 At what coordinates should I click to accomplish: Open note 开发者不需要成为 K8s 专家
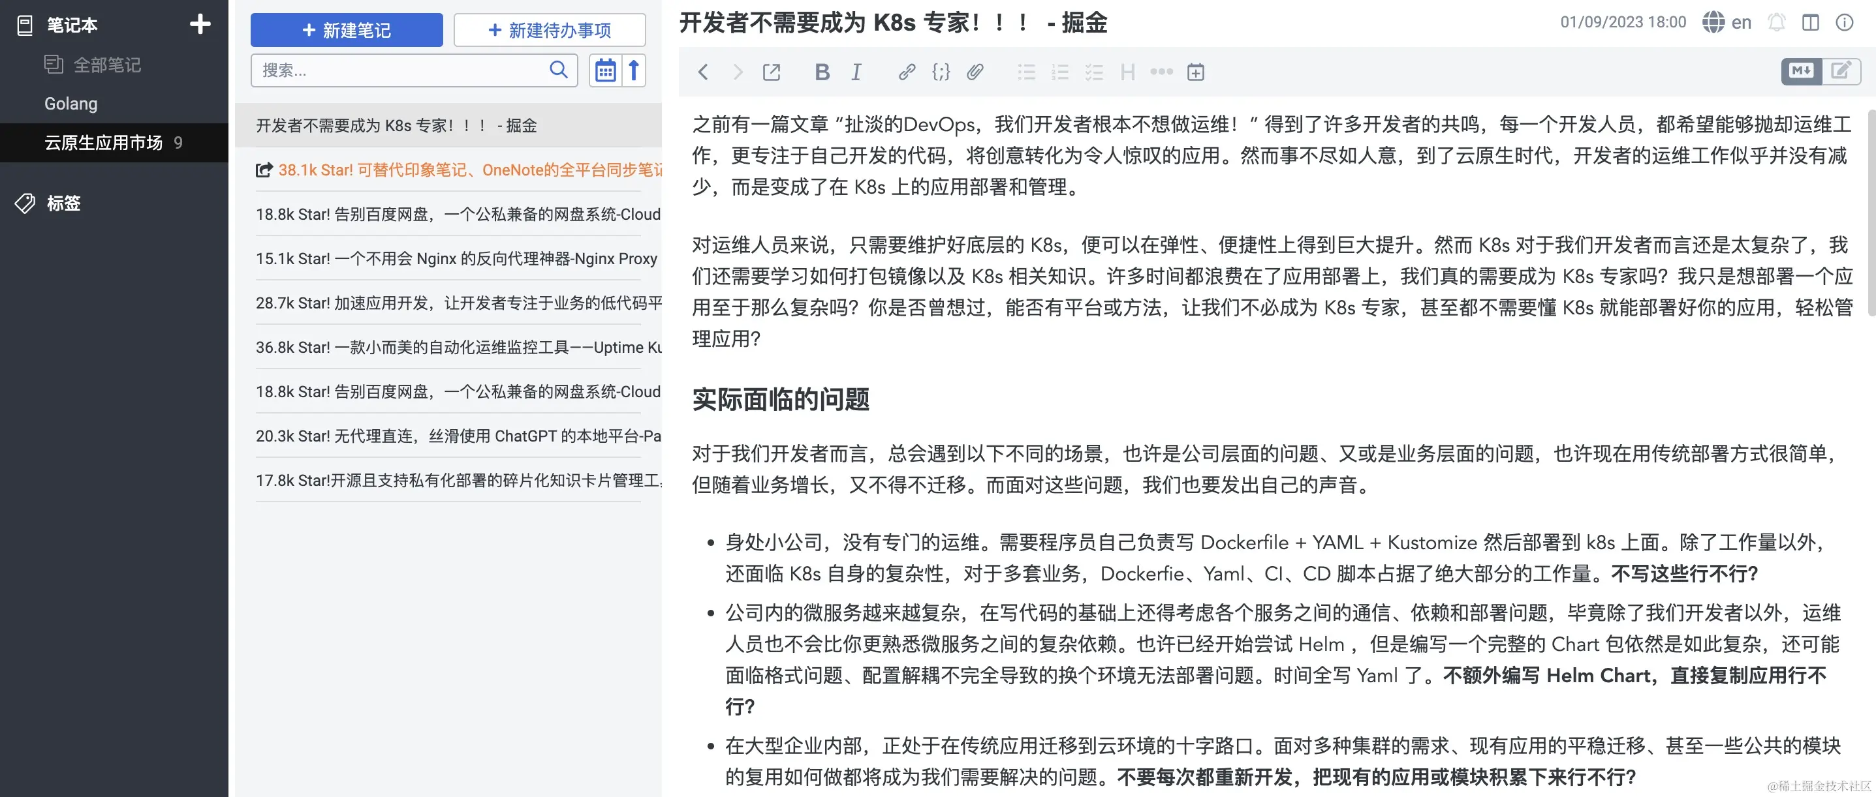[448, 125]
